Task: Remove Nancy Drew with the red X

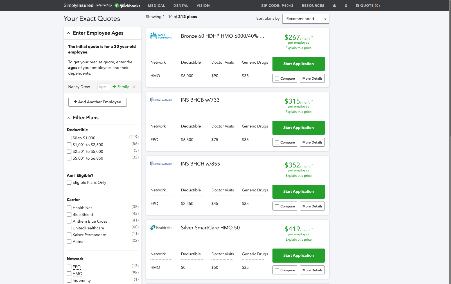Action: pos(134,87)
